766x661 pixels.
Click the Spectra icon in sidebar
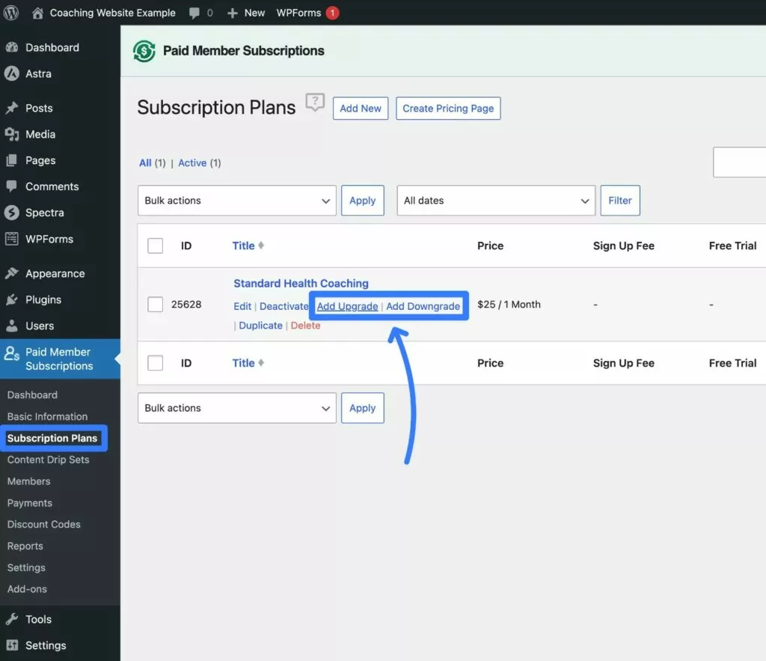coord(12,213)
